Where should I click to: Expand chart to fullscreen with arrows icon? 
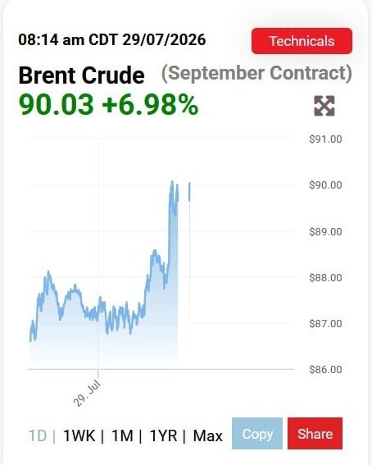pyautogui.click(x=324, y=106)
